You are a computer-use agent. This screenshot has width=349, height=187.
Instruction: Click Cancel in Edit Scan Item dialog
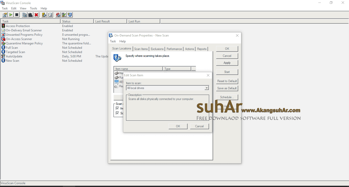199,126
